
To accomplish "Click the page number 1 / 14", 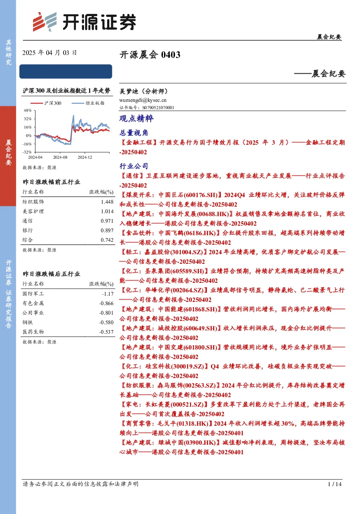I will click(x=335, y=484).
